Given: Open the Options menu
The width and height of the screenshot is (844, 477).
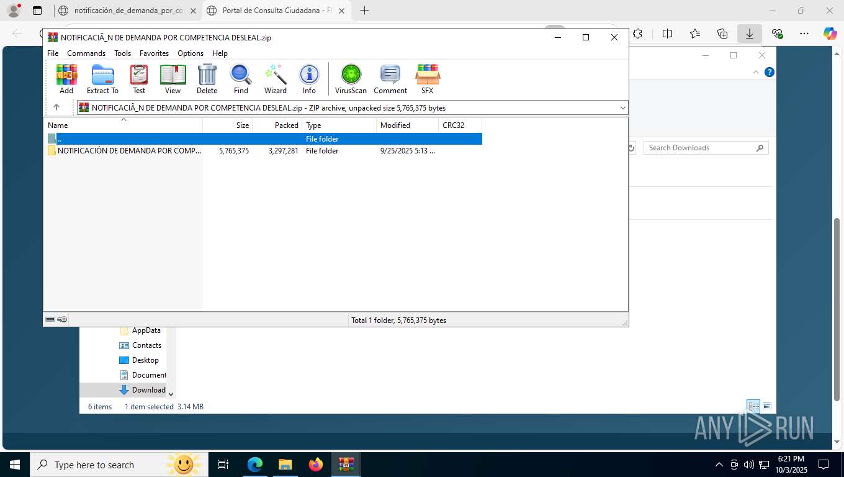Looking at the screenshot, I should point(191,53).
